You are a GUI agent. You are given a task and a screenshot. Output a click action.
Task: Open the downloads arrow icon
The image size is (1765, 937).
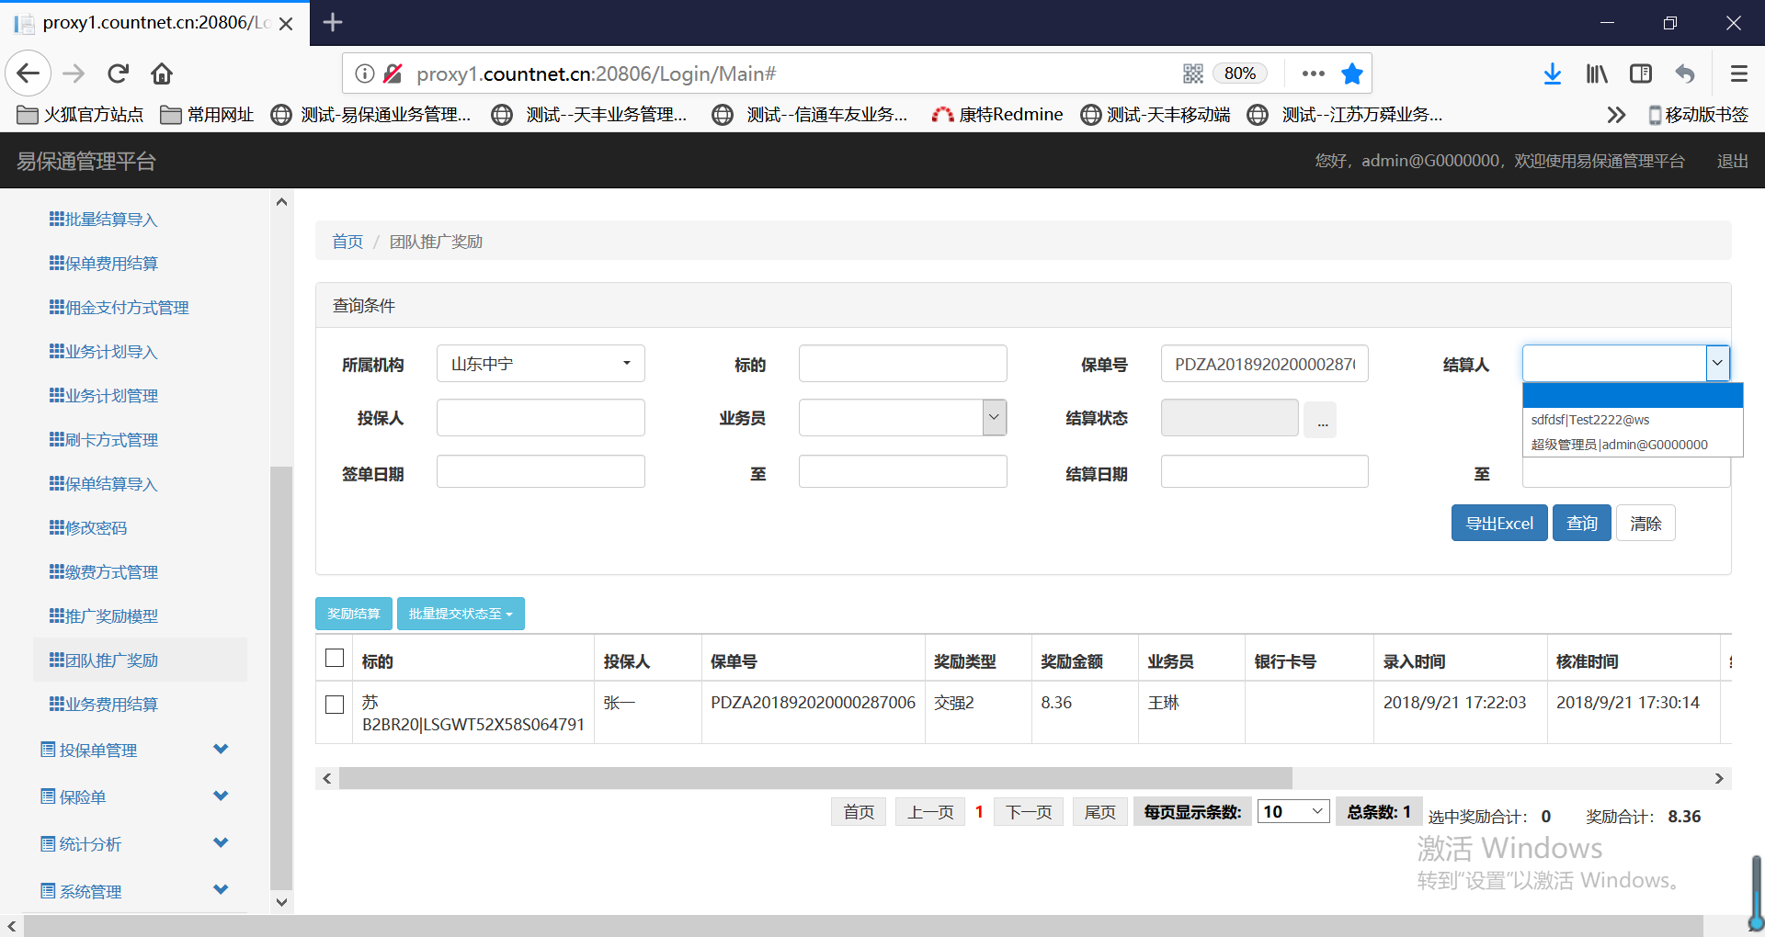tap(1552, 73)
